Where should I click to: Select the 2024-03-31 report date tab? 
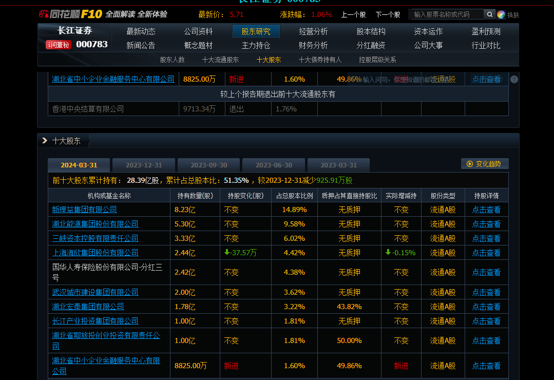79,165
